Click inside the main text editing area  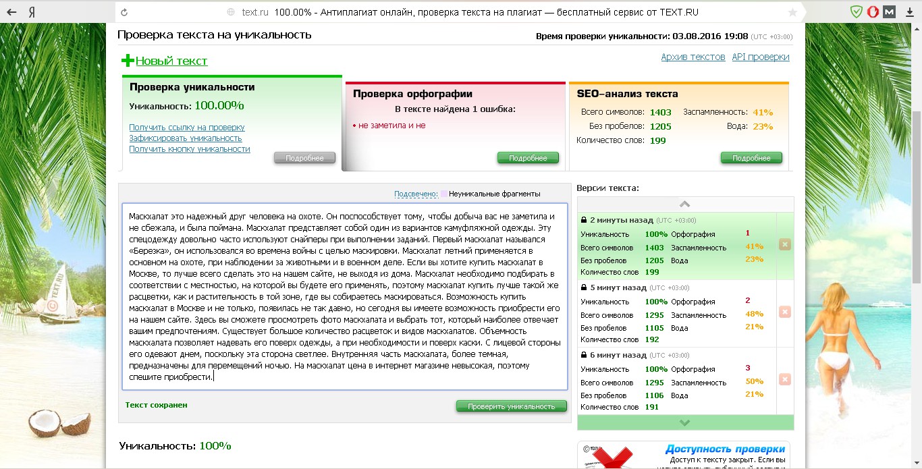tap(344, 296)
